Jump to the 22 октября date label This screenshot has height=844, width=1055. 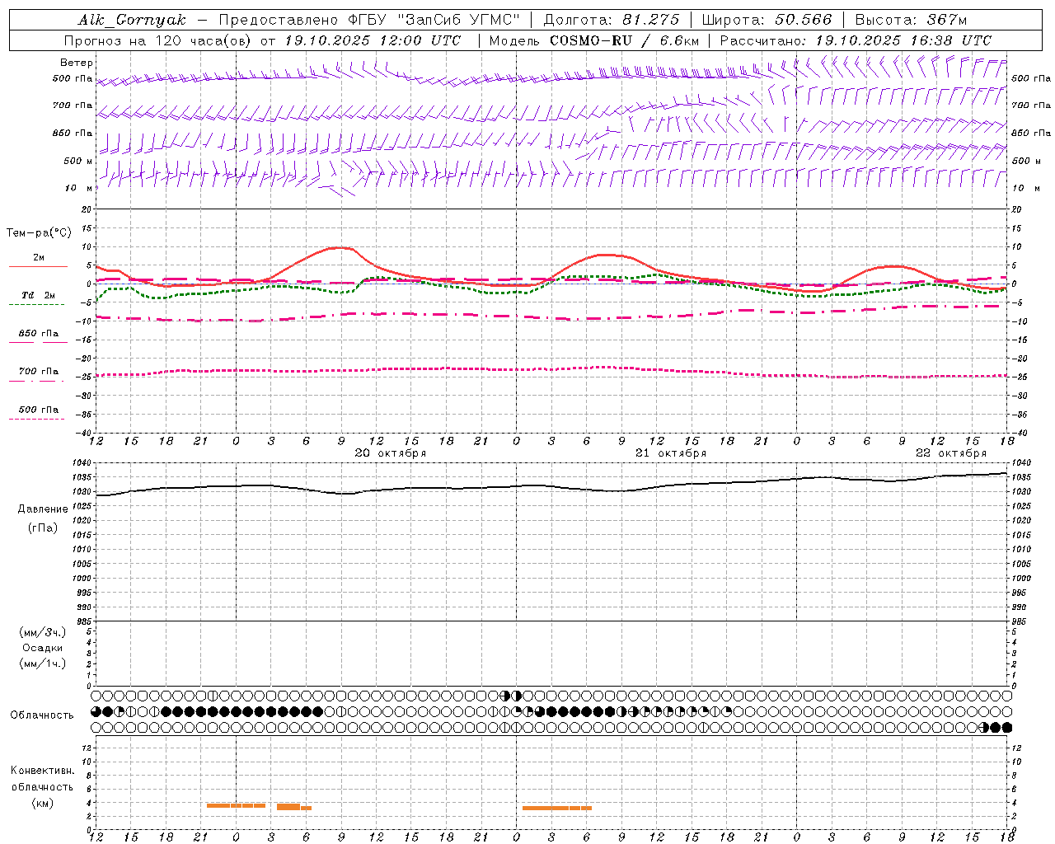951,453
